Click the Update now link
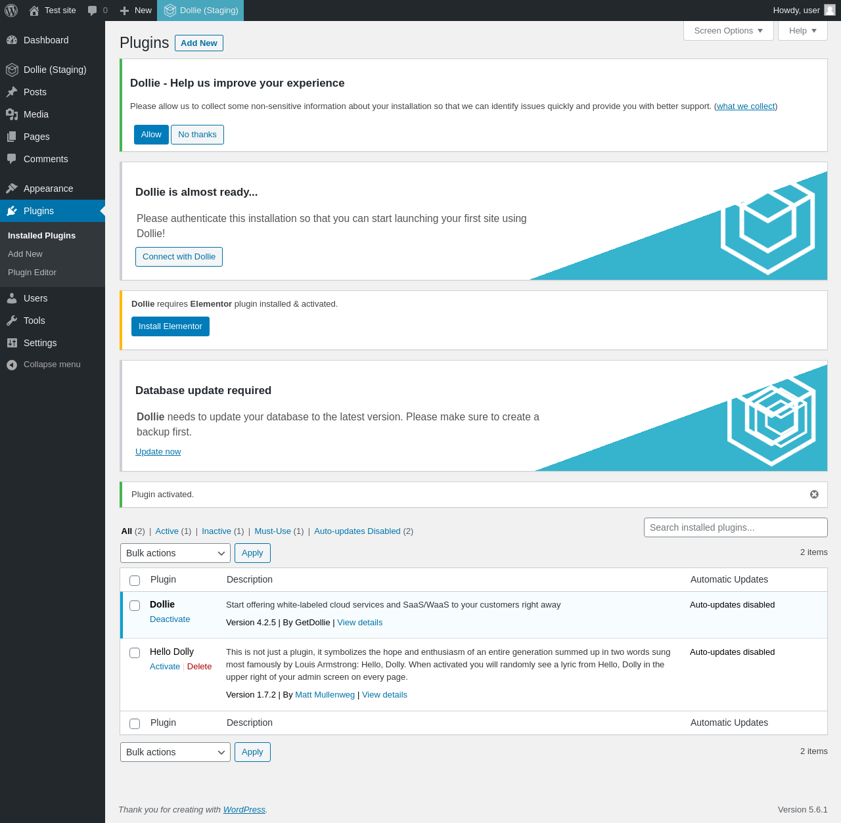Image resolution: width=841 pixels, height=823 pixels. (158, 452)
